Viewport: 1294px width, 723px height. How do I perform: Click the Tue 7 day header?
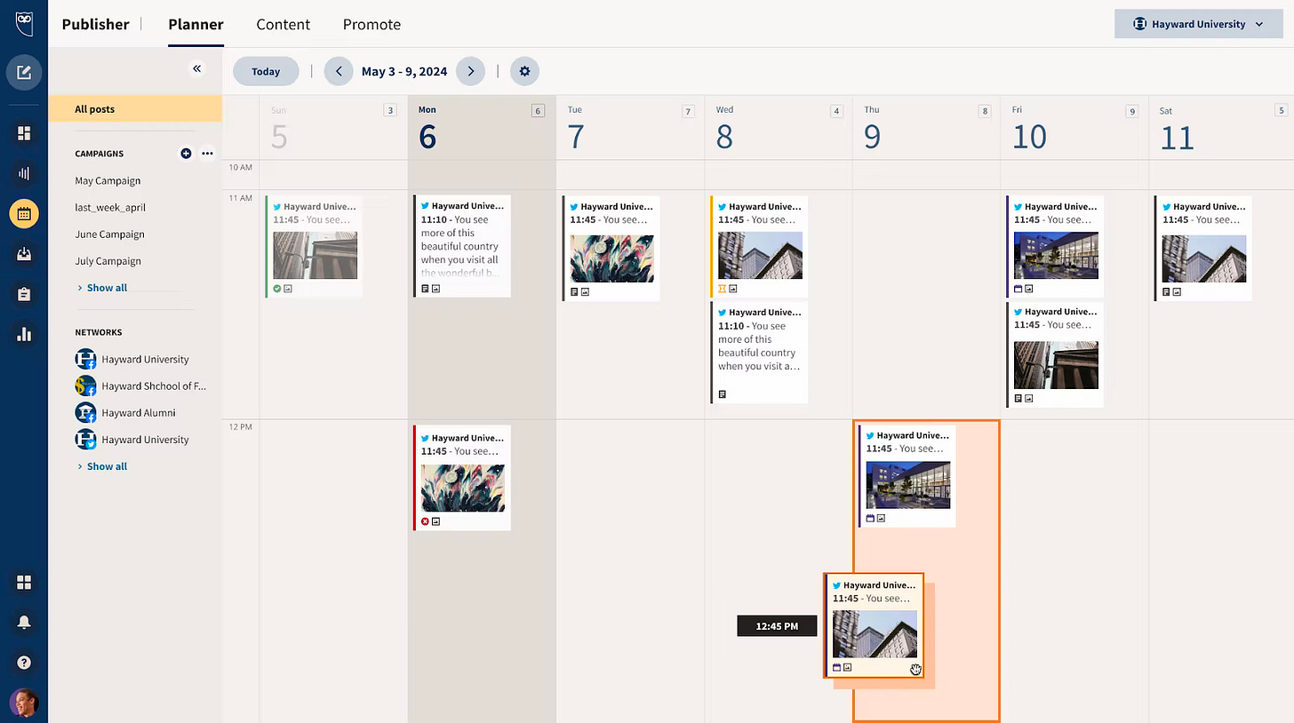[x=630, y=128]
